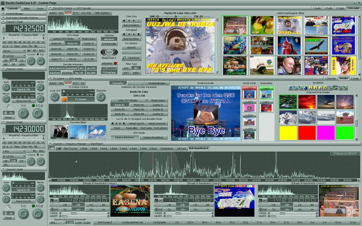Toggle AFC in Decoder Automatic
The height and width of the screenshot is (226, 362).
pyautogui.click(x=81, y=68)
